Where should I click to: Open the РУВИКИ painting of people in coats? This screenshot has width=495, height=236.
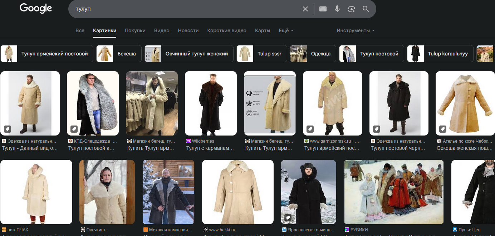(394, 192)
